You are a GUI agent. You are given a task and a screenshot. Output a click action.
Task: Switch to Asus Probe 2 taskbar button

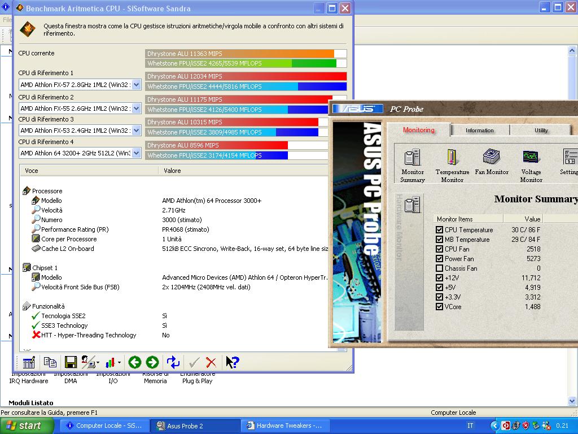point(195,426)
